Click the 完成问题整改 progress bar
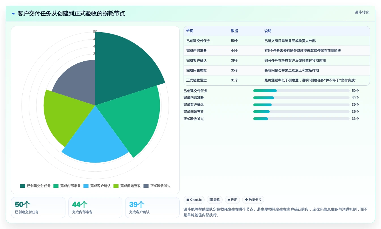 pyautogui.click(x=301, y=112)
